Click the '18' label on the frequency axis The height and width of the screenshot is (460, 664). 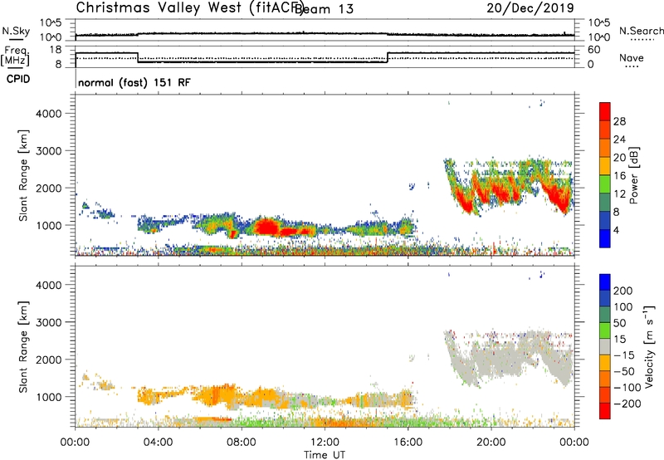click(56, 50)
